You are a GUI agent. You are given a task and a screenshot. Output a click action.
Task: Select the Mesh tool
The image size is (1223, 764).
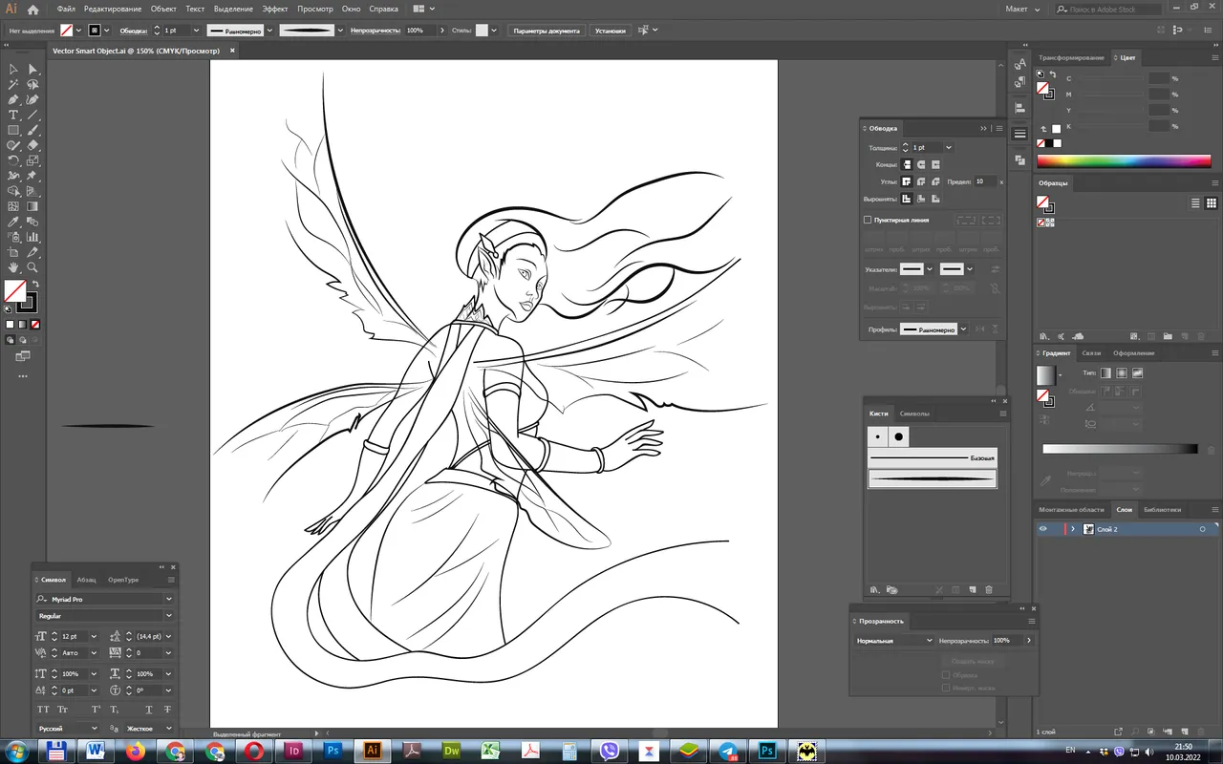pyautogui.click(x=13, y=206)
